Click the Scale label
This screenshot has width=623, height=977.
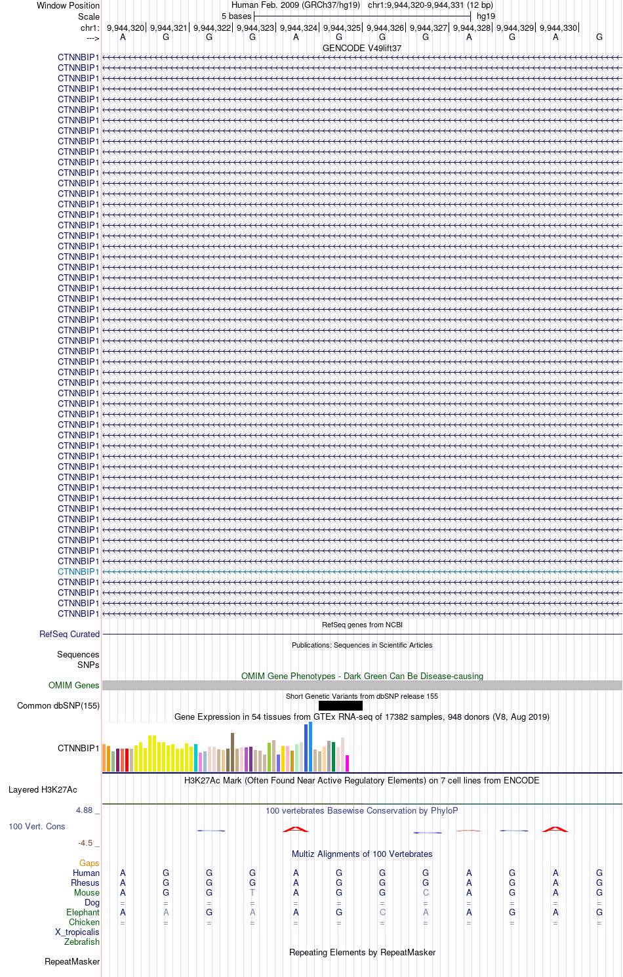pos(89,16)
